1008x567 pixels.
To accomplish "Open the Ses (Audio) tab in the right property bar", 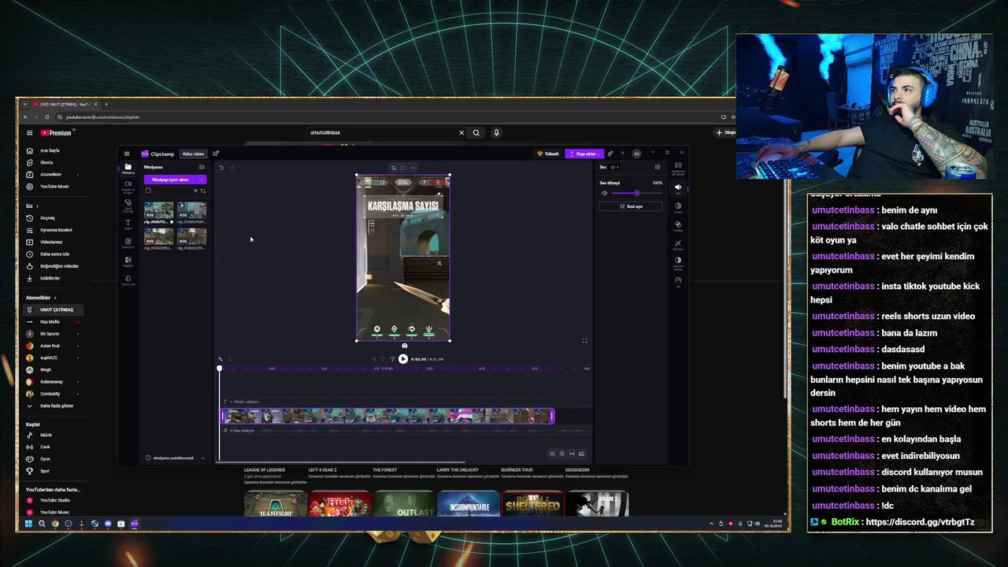I will tap(678, 189).
